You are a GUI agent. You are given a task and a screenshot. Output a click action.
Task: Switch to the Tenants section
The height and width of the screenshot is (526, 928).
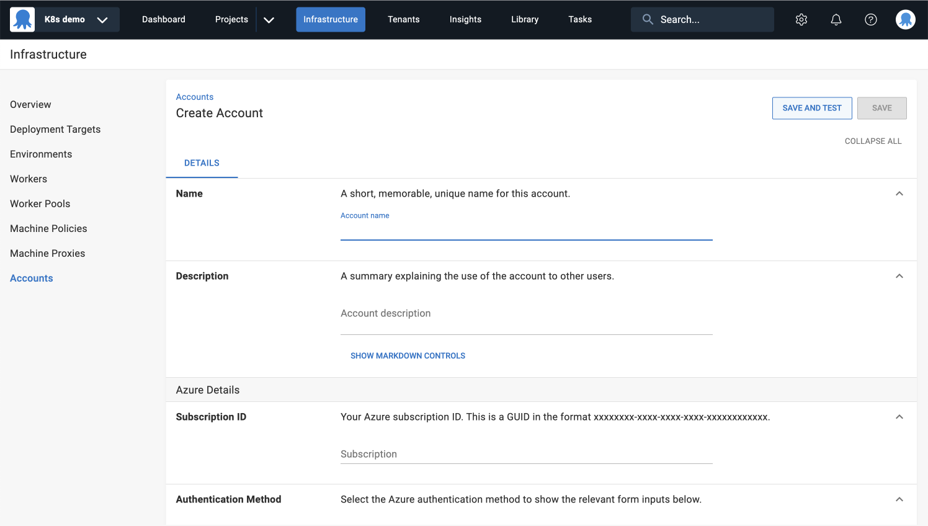point(403,19)
